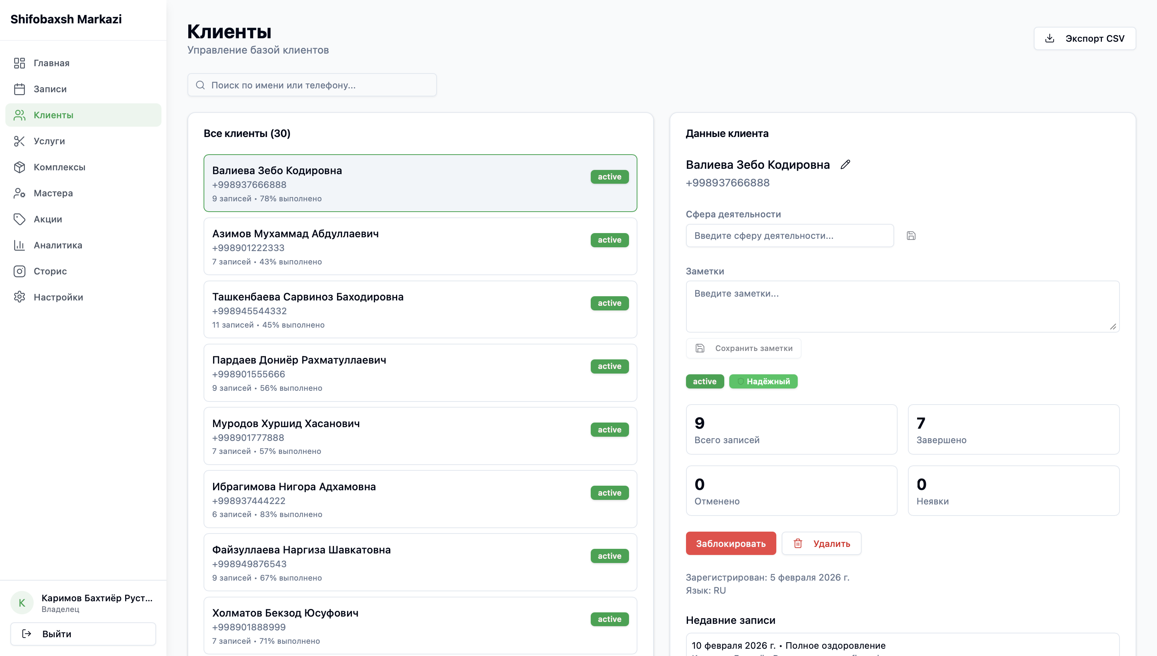Toggle the active status badge for Валиева

pos(705,381)
